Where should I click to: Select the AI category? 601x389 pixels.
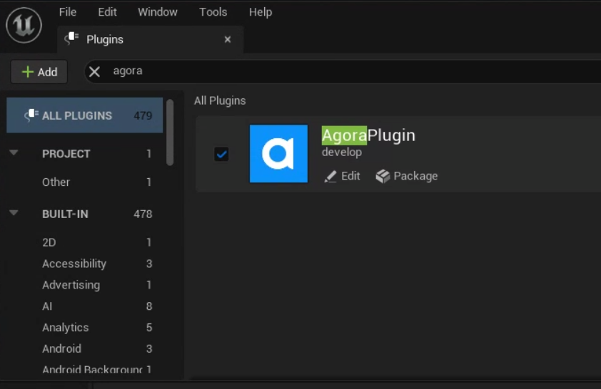pyautogui.click(x=85, y=306)
